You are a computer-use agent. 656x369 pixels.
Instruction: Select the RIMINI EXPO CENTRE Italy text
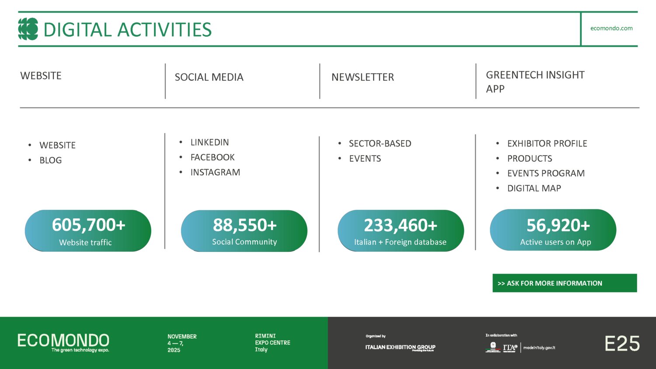[272, 343]
